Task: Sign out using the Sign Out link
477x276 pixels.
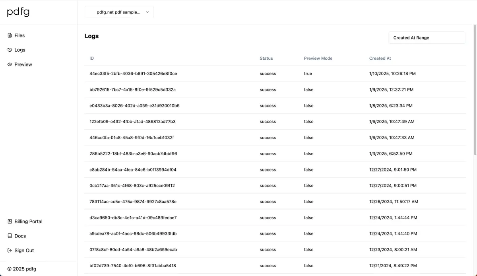Action: tap(24, 251)
